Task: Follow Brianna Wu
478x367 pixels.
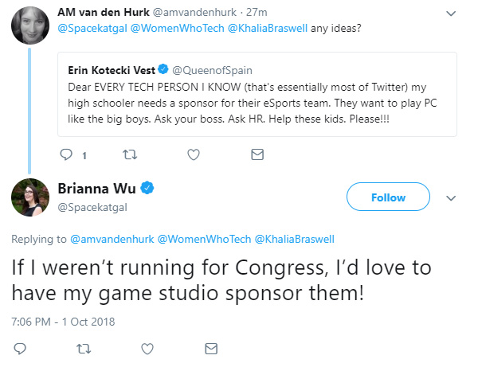Action: click(388, 197)
